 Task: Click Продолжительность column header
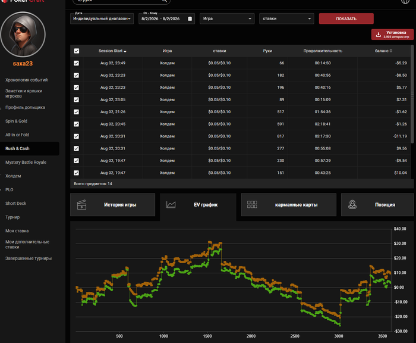pyautogui.click(x=323, y=51)
